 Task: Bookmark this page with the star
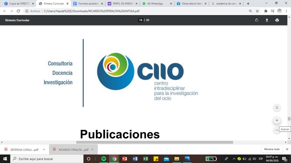pyautogui.click(x=257, y=11)
